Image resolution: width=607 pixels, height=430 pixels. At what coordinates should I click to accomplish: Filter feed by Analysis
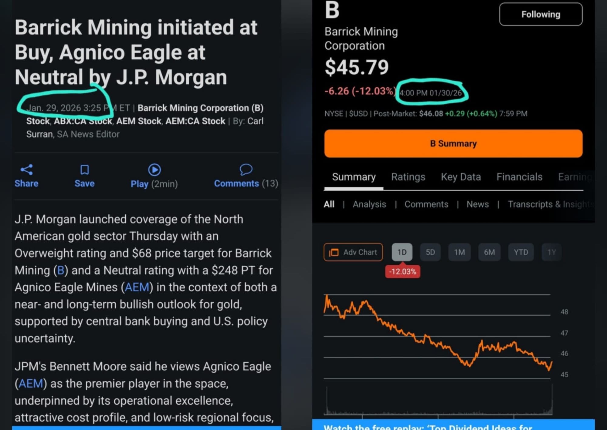click(x=369, y=204)
